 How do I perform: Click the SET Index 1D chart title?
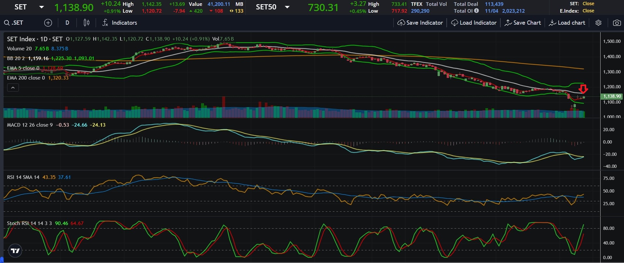click(x=35, y=39)
